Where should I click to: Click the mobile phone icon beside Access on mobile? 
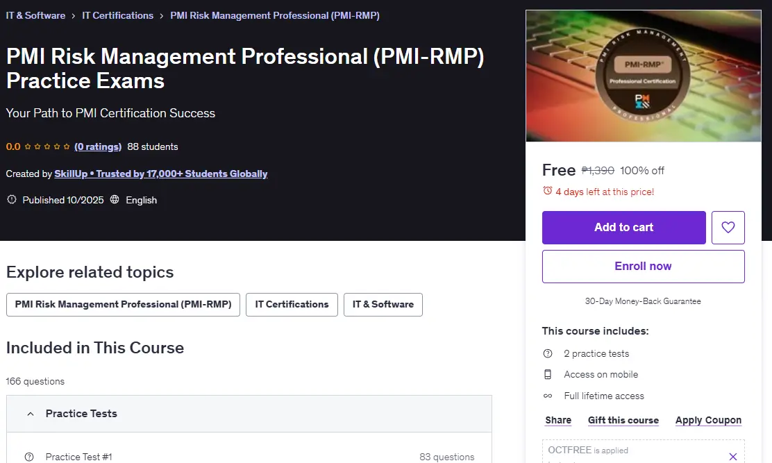click(548, 374)
